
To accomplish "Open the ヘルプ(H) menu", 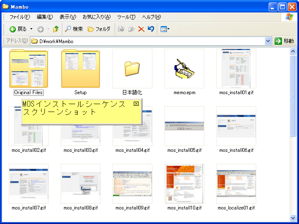I will point(152,17).
